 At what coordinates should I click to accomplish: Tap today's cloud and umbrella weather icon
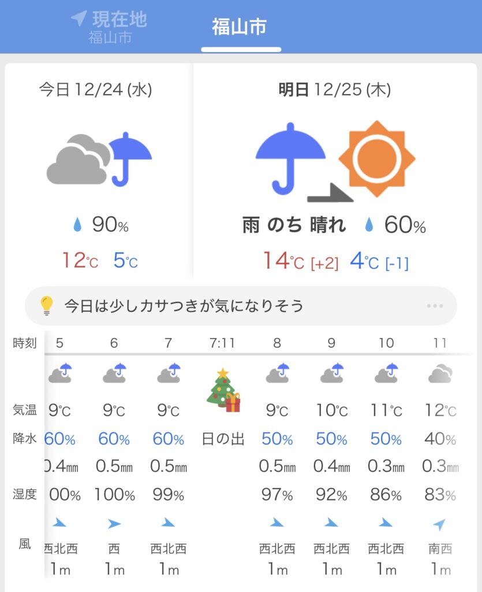(99, 159)
